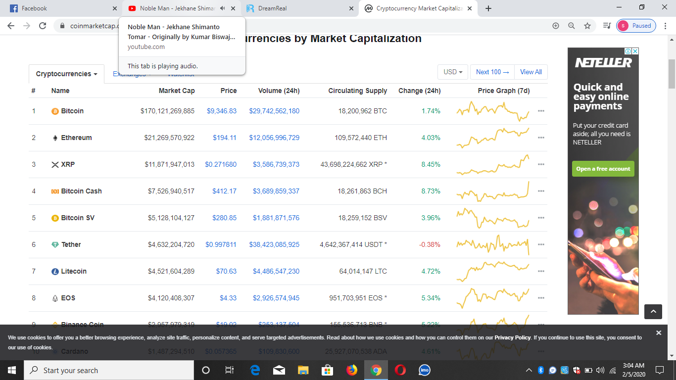Open the media controls music icon

coord(607,26)
